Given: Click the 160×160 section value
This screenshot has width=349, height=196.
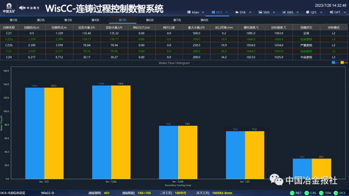Looking at the screenshot, I should click(x=144, y=193).
